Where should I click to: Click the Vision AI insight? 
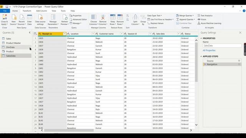(x=202, y=20)
